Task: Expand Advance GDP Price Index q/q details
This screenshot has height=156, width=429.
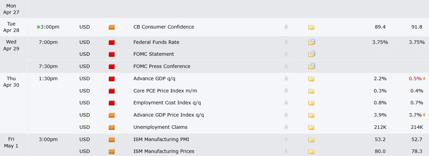Action: click(x=311, y=115)
